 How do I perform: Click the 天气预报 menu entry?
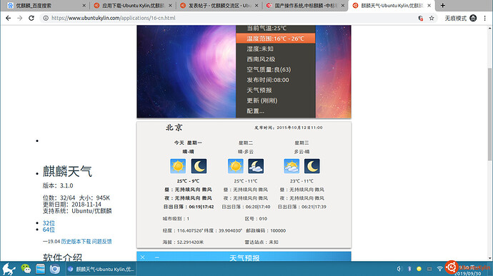point(275,90)
